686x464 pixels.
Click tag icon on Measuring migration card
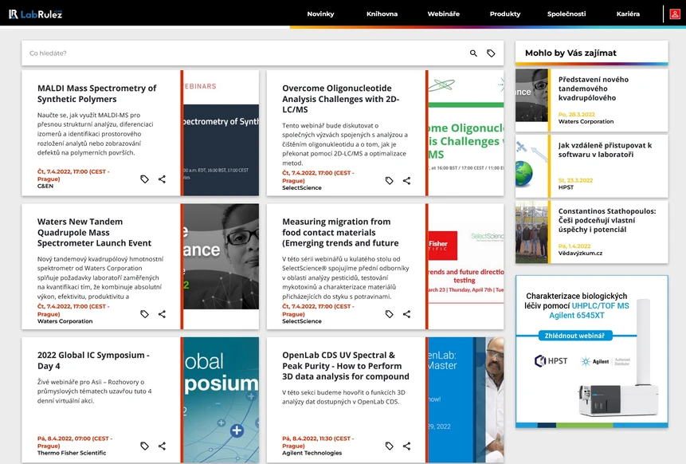389,314
